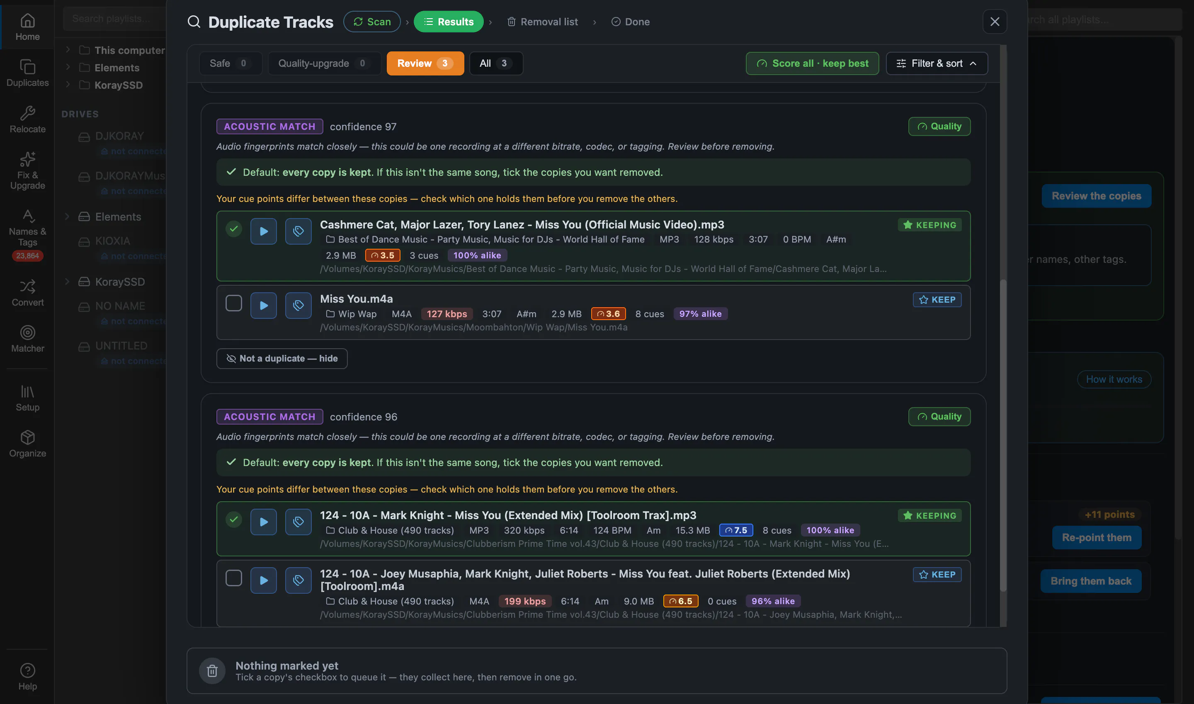Tick the Joey Musaphia m4a removal checkbox
The image size is (1194, 704).
click(233, 578)
